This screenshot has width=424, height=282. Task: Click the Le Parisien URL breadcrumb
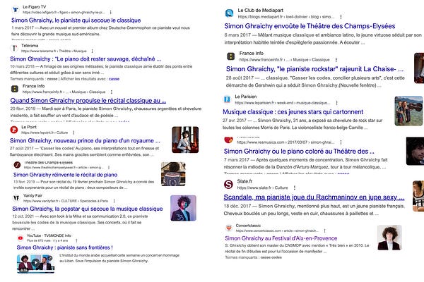point(283,103)
